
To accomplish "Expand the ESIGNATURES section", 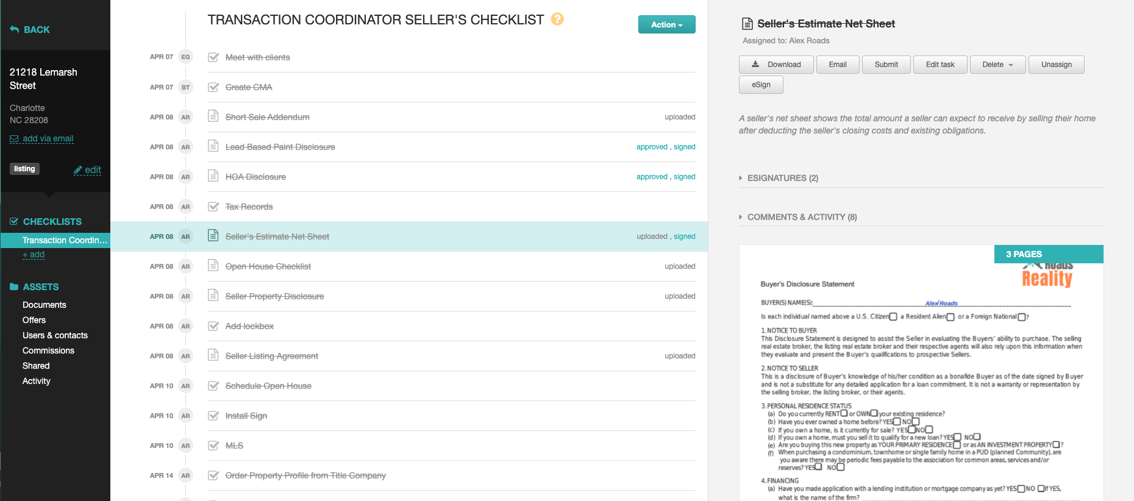I will coord(782,178).
